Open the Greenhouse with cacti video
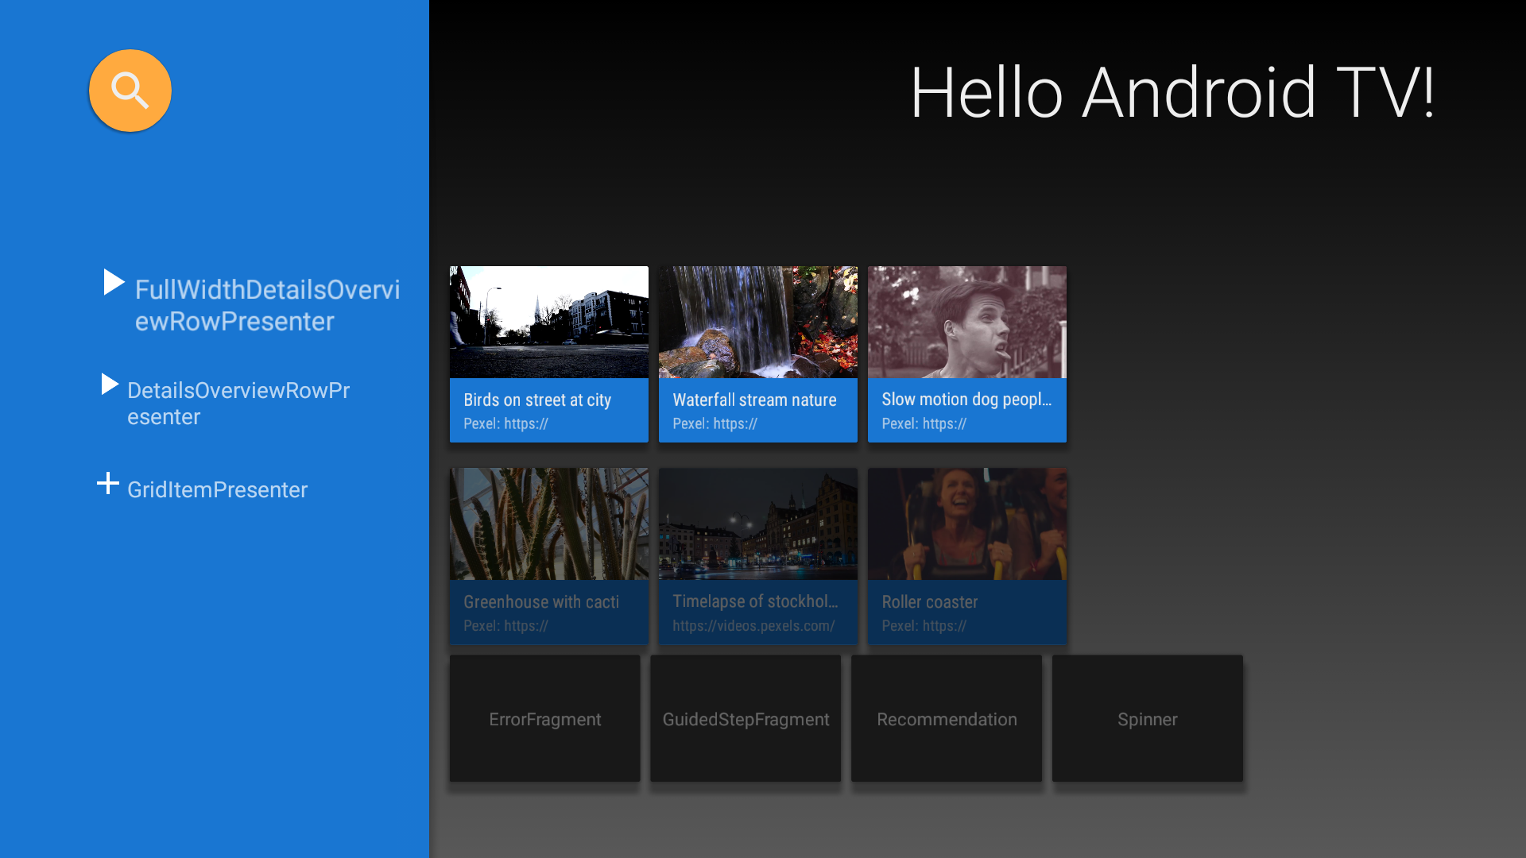This screenshot has height=858, width=1526. click(548, 556)
